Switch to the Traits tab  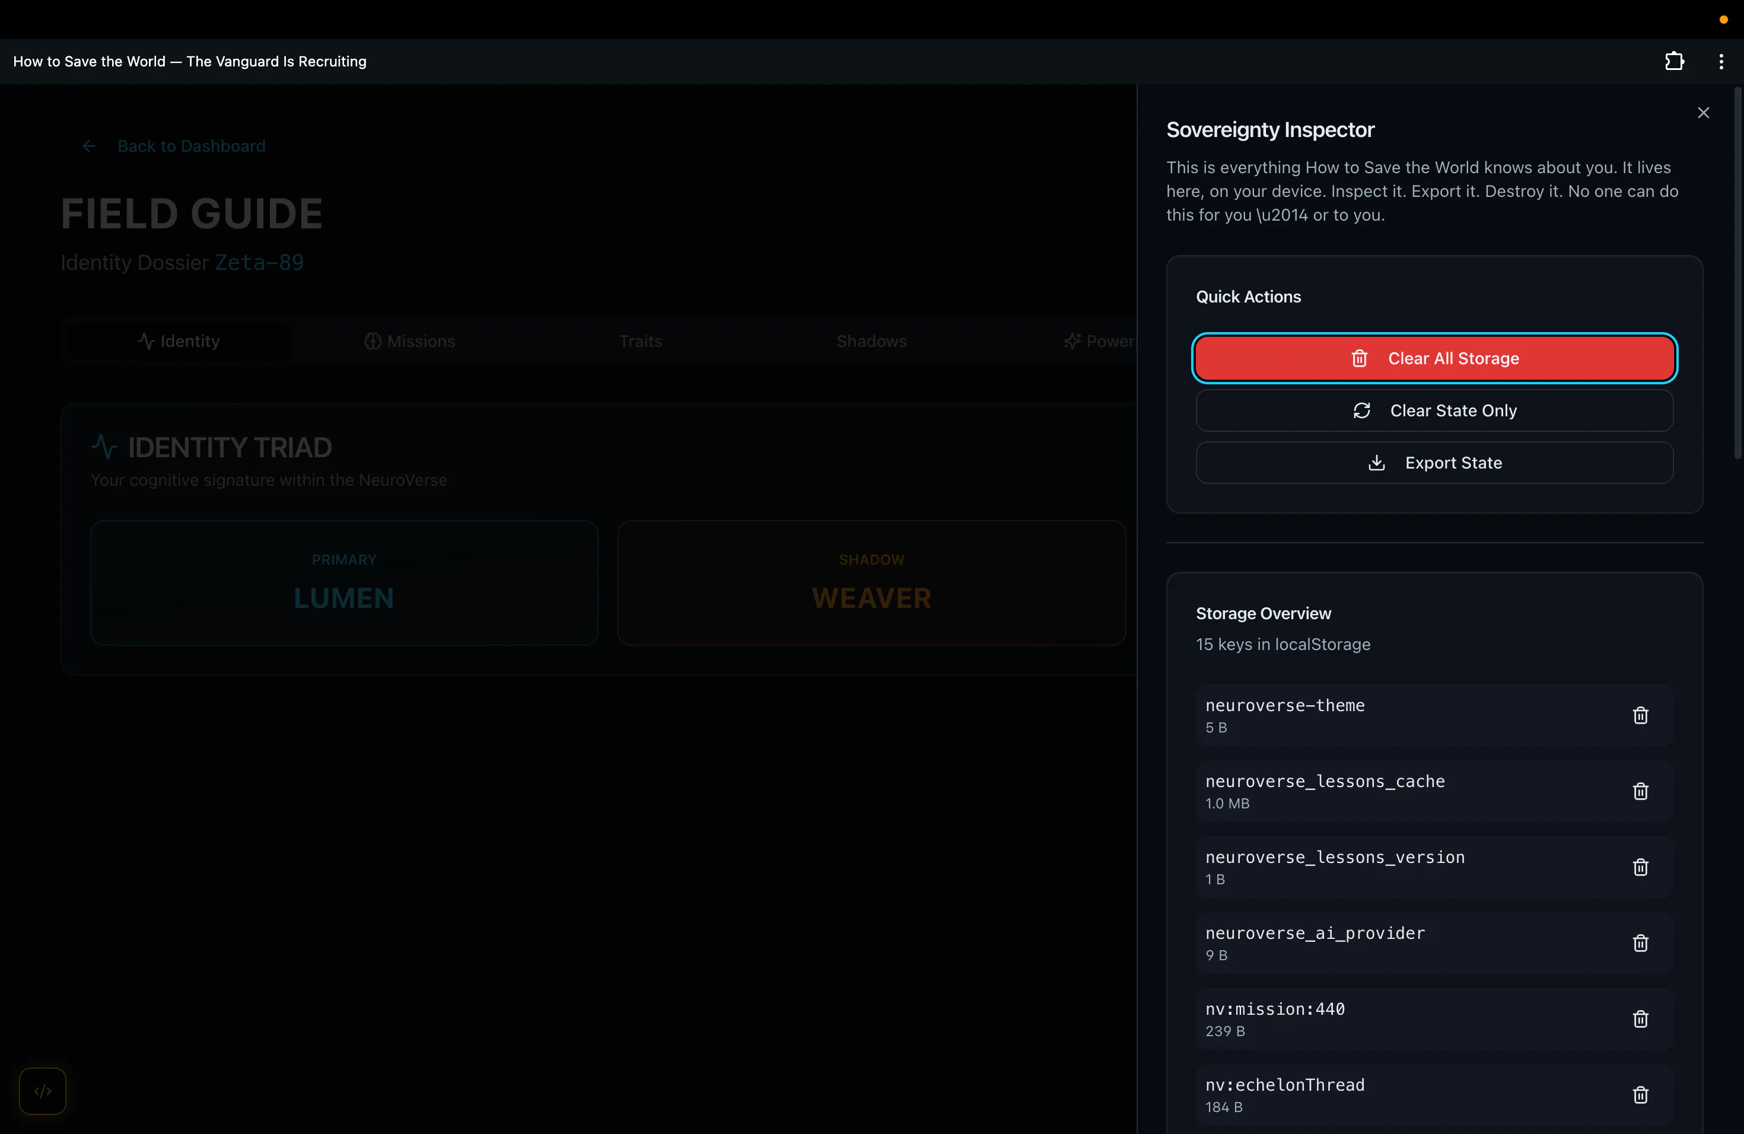point(641,342)
